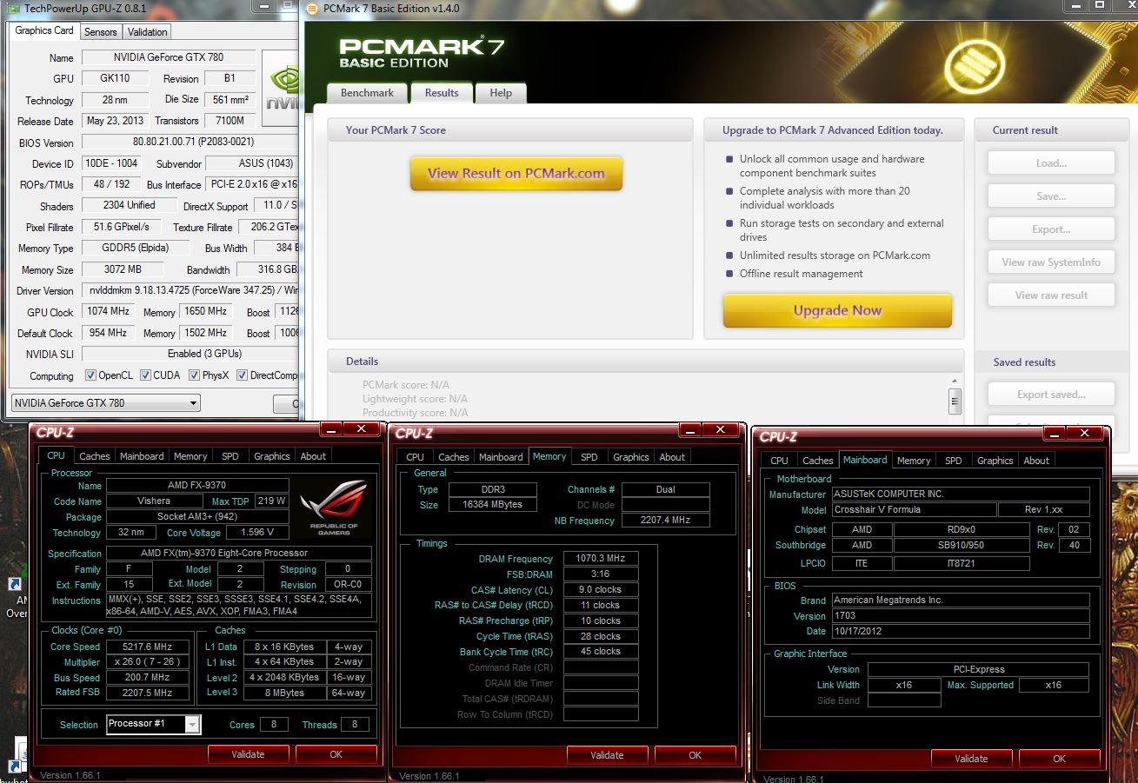Open Caches tab in the CPU-Z motherboard window
1138x783 pixels.
coord(817,461)
